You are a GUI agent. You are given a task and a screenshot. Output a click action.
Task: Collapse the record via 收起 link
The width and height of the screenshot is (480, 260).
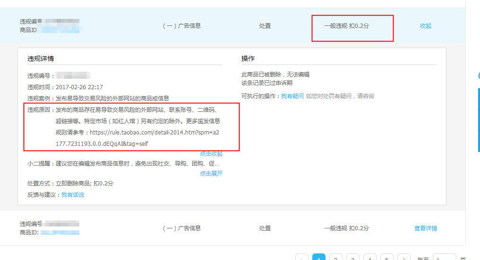click(x=425, y=26)
